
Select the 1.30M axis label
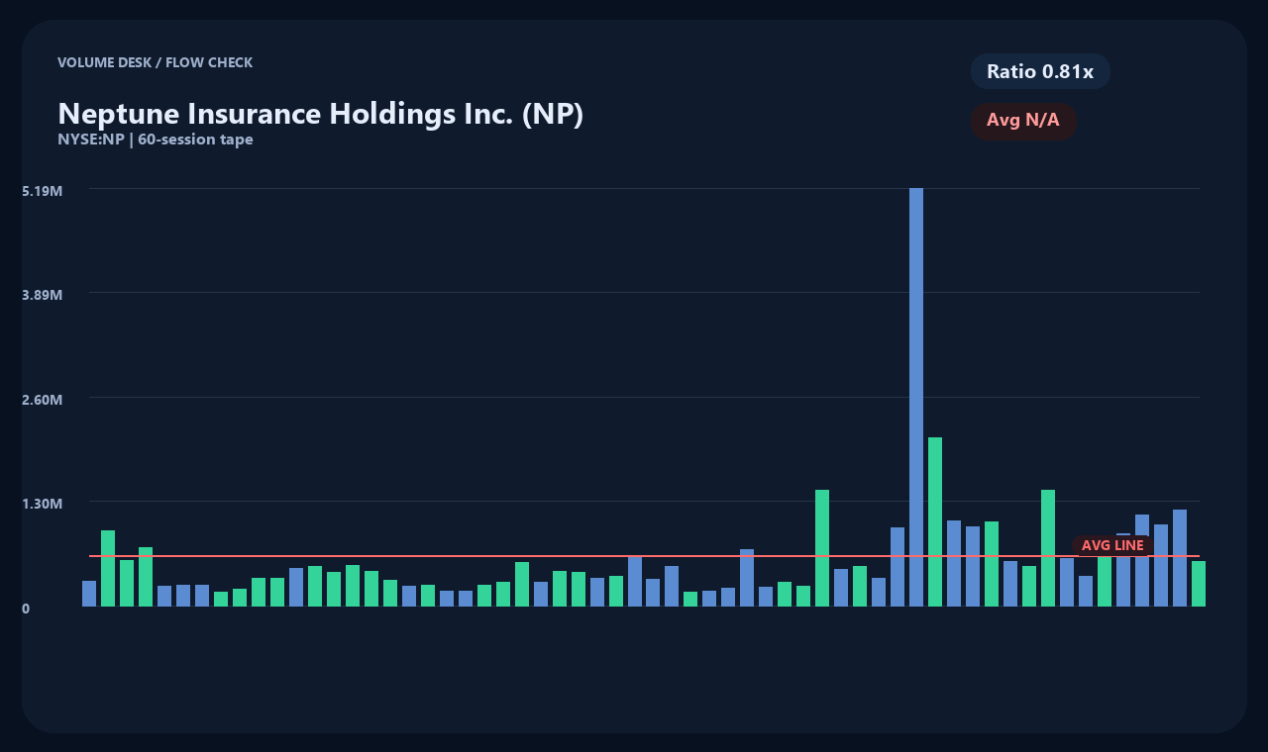coord(43,503)
